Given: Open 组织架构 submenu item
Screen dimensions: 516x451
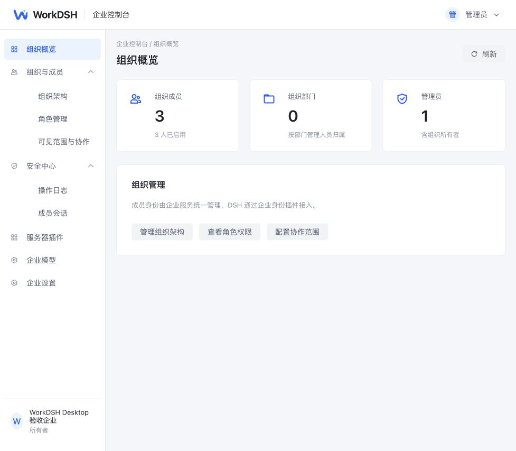Looking at the screenshot, I should click(53, 96).
